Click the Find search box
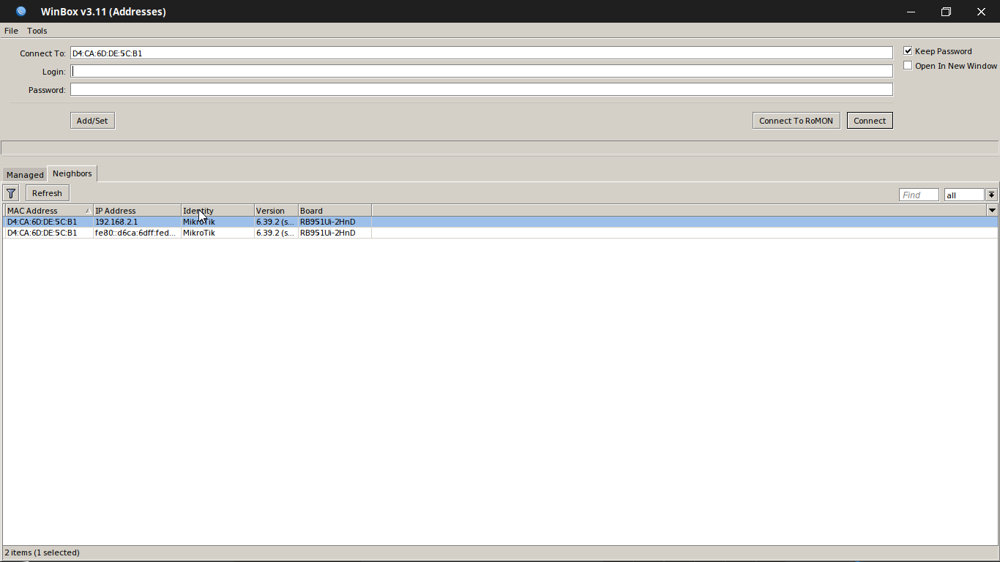The image size is (1000, 562). pyautogui.click(x=919, y=195)
